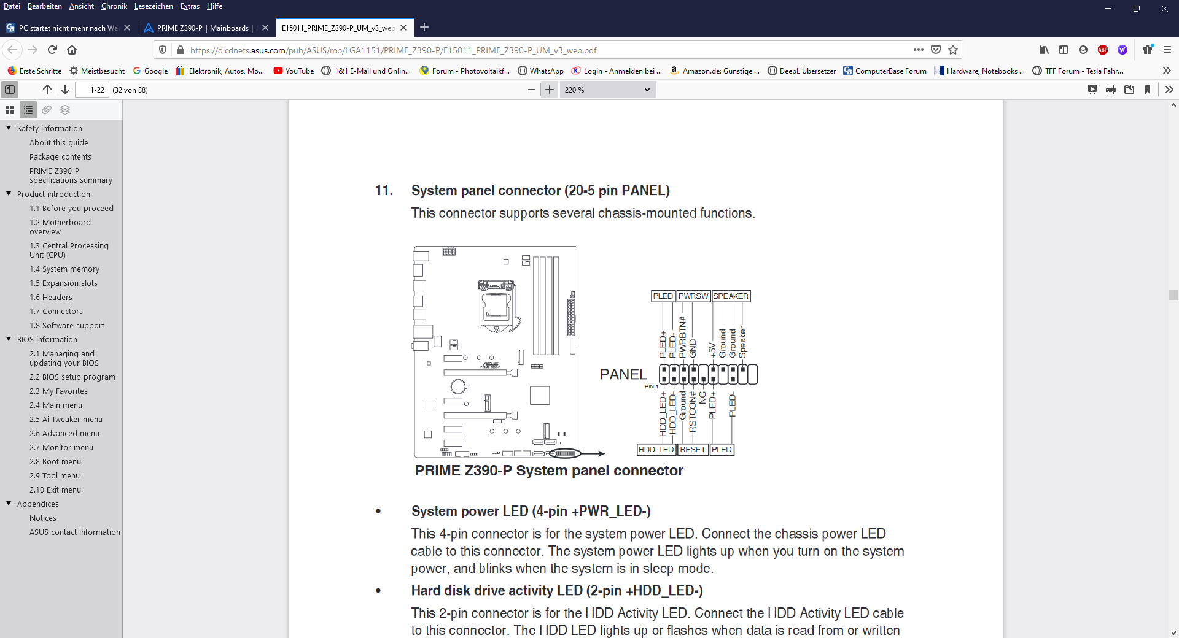Viewport: 1179px width, 638px height.
Task: Collapse the BIOS information outline section
Action: coord(9,339)
